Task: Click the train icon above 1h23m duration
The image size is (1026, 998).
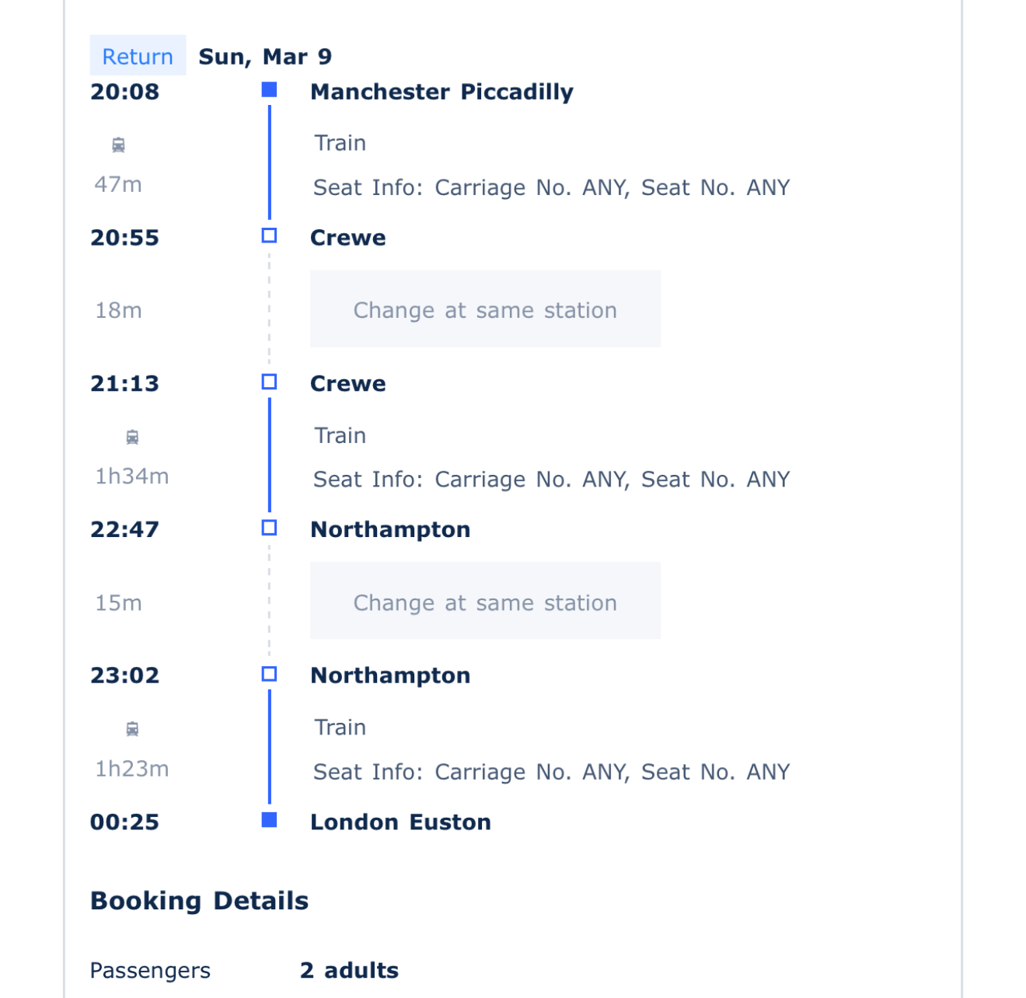Action: [132, 729]
